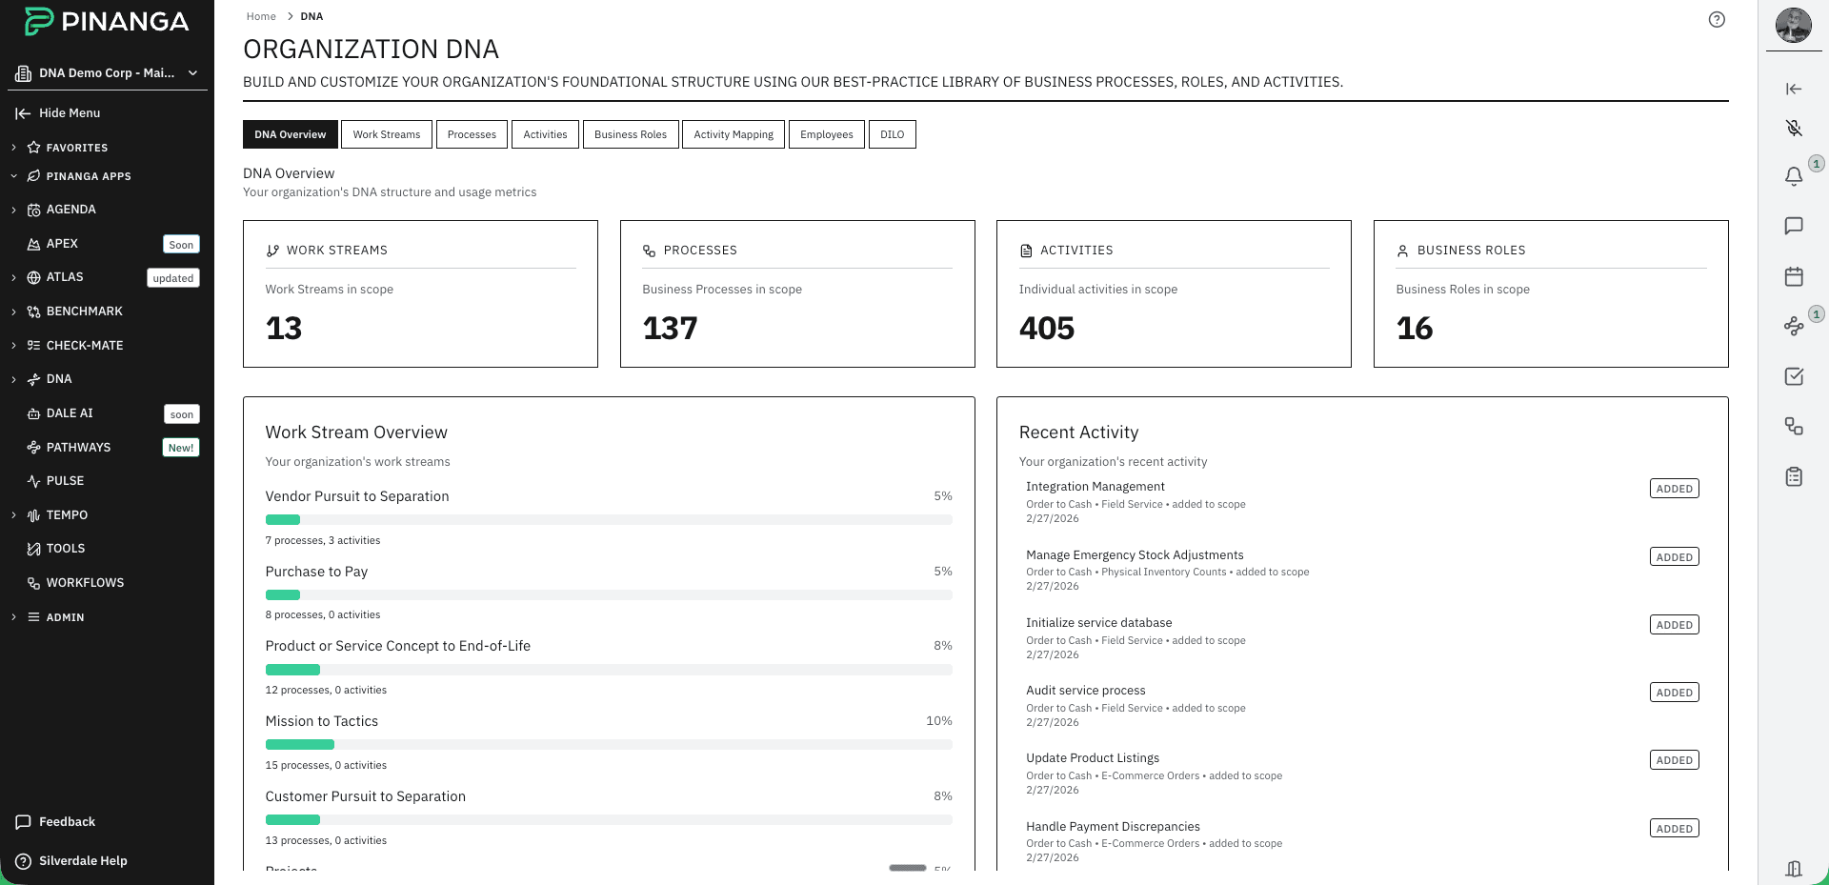Open the calendar icon in right sidebar
The width and height of the screenshot is (1829, 885).
coord(1794,276)
